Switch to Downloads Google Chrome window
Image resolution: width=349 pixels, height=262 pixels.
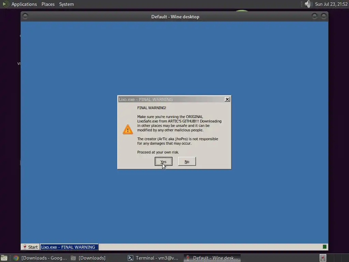[x=40, y=258]
